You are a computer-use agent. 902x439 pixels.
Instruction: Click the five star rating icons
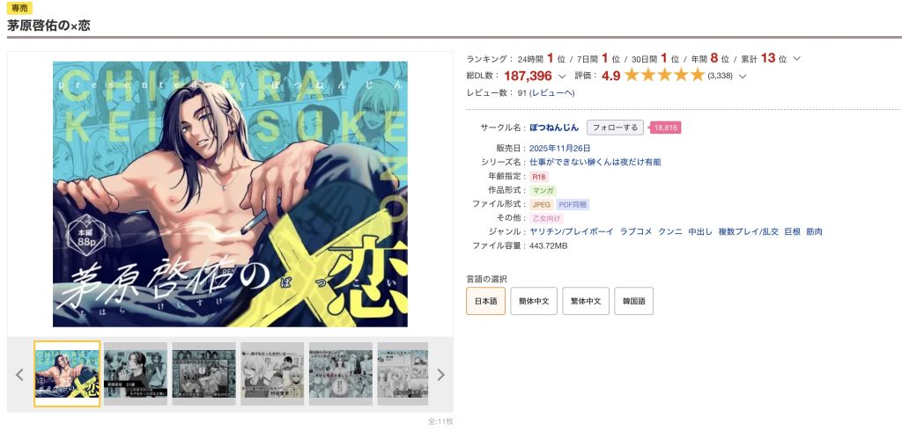664,75
